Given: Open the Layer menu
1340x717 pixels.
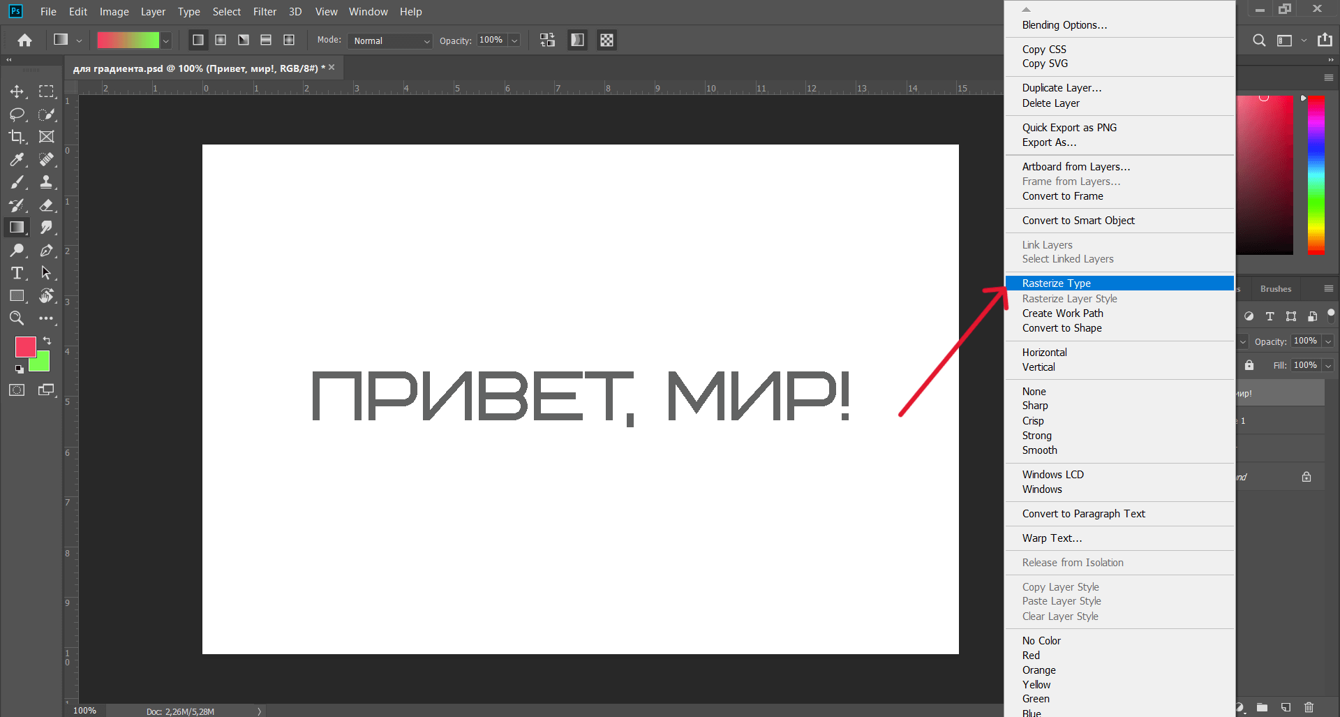Looking at the screenshot, I should [153, 12].
